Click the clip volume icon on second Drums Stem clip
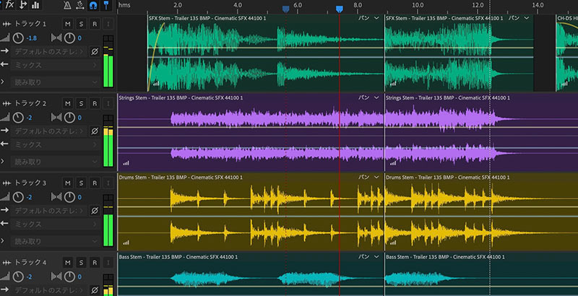Screen dimensions: 578x296 point(393,243)
